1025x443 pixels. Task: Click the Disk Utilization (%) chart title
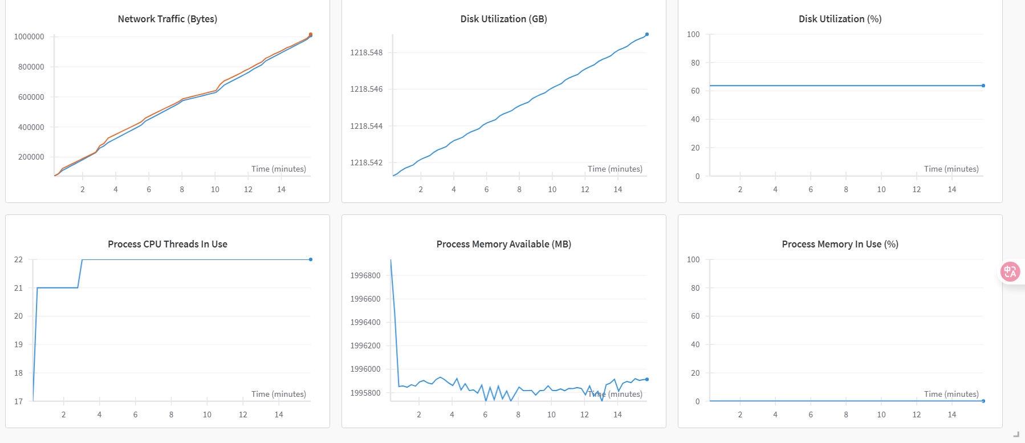click(840, 19)
